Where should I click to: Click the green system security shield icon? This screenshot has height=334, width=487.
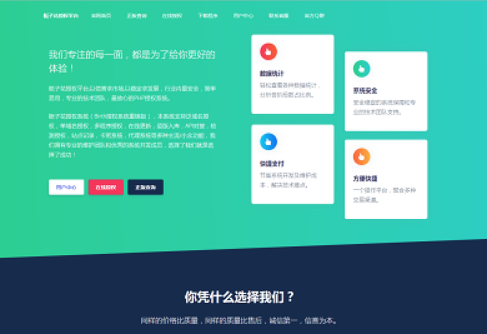point(361,68)
